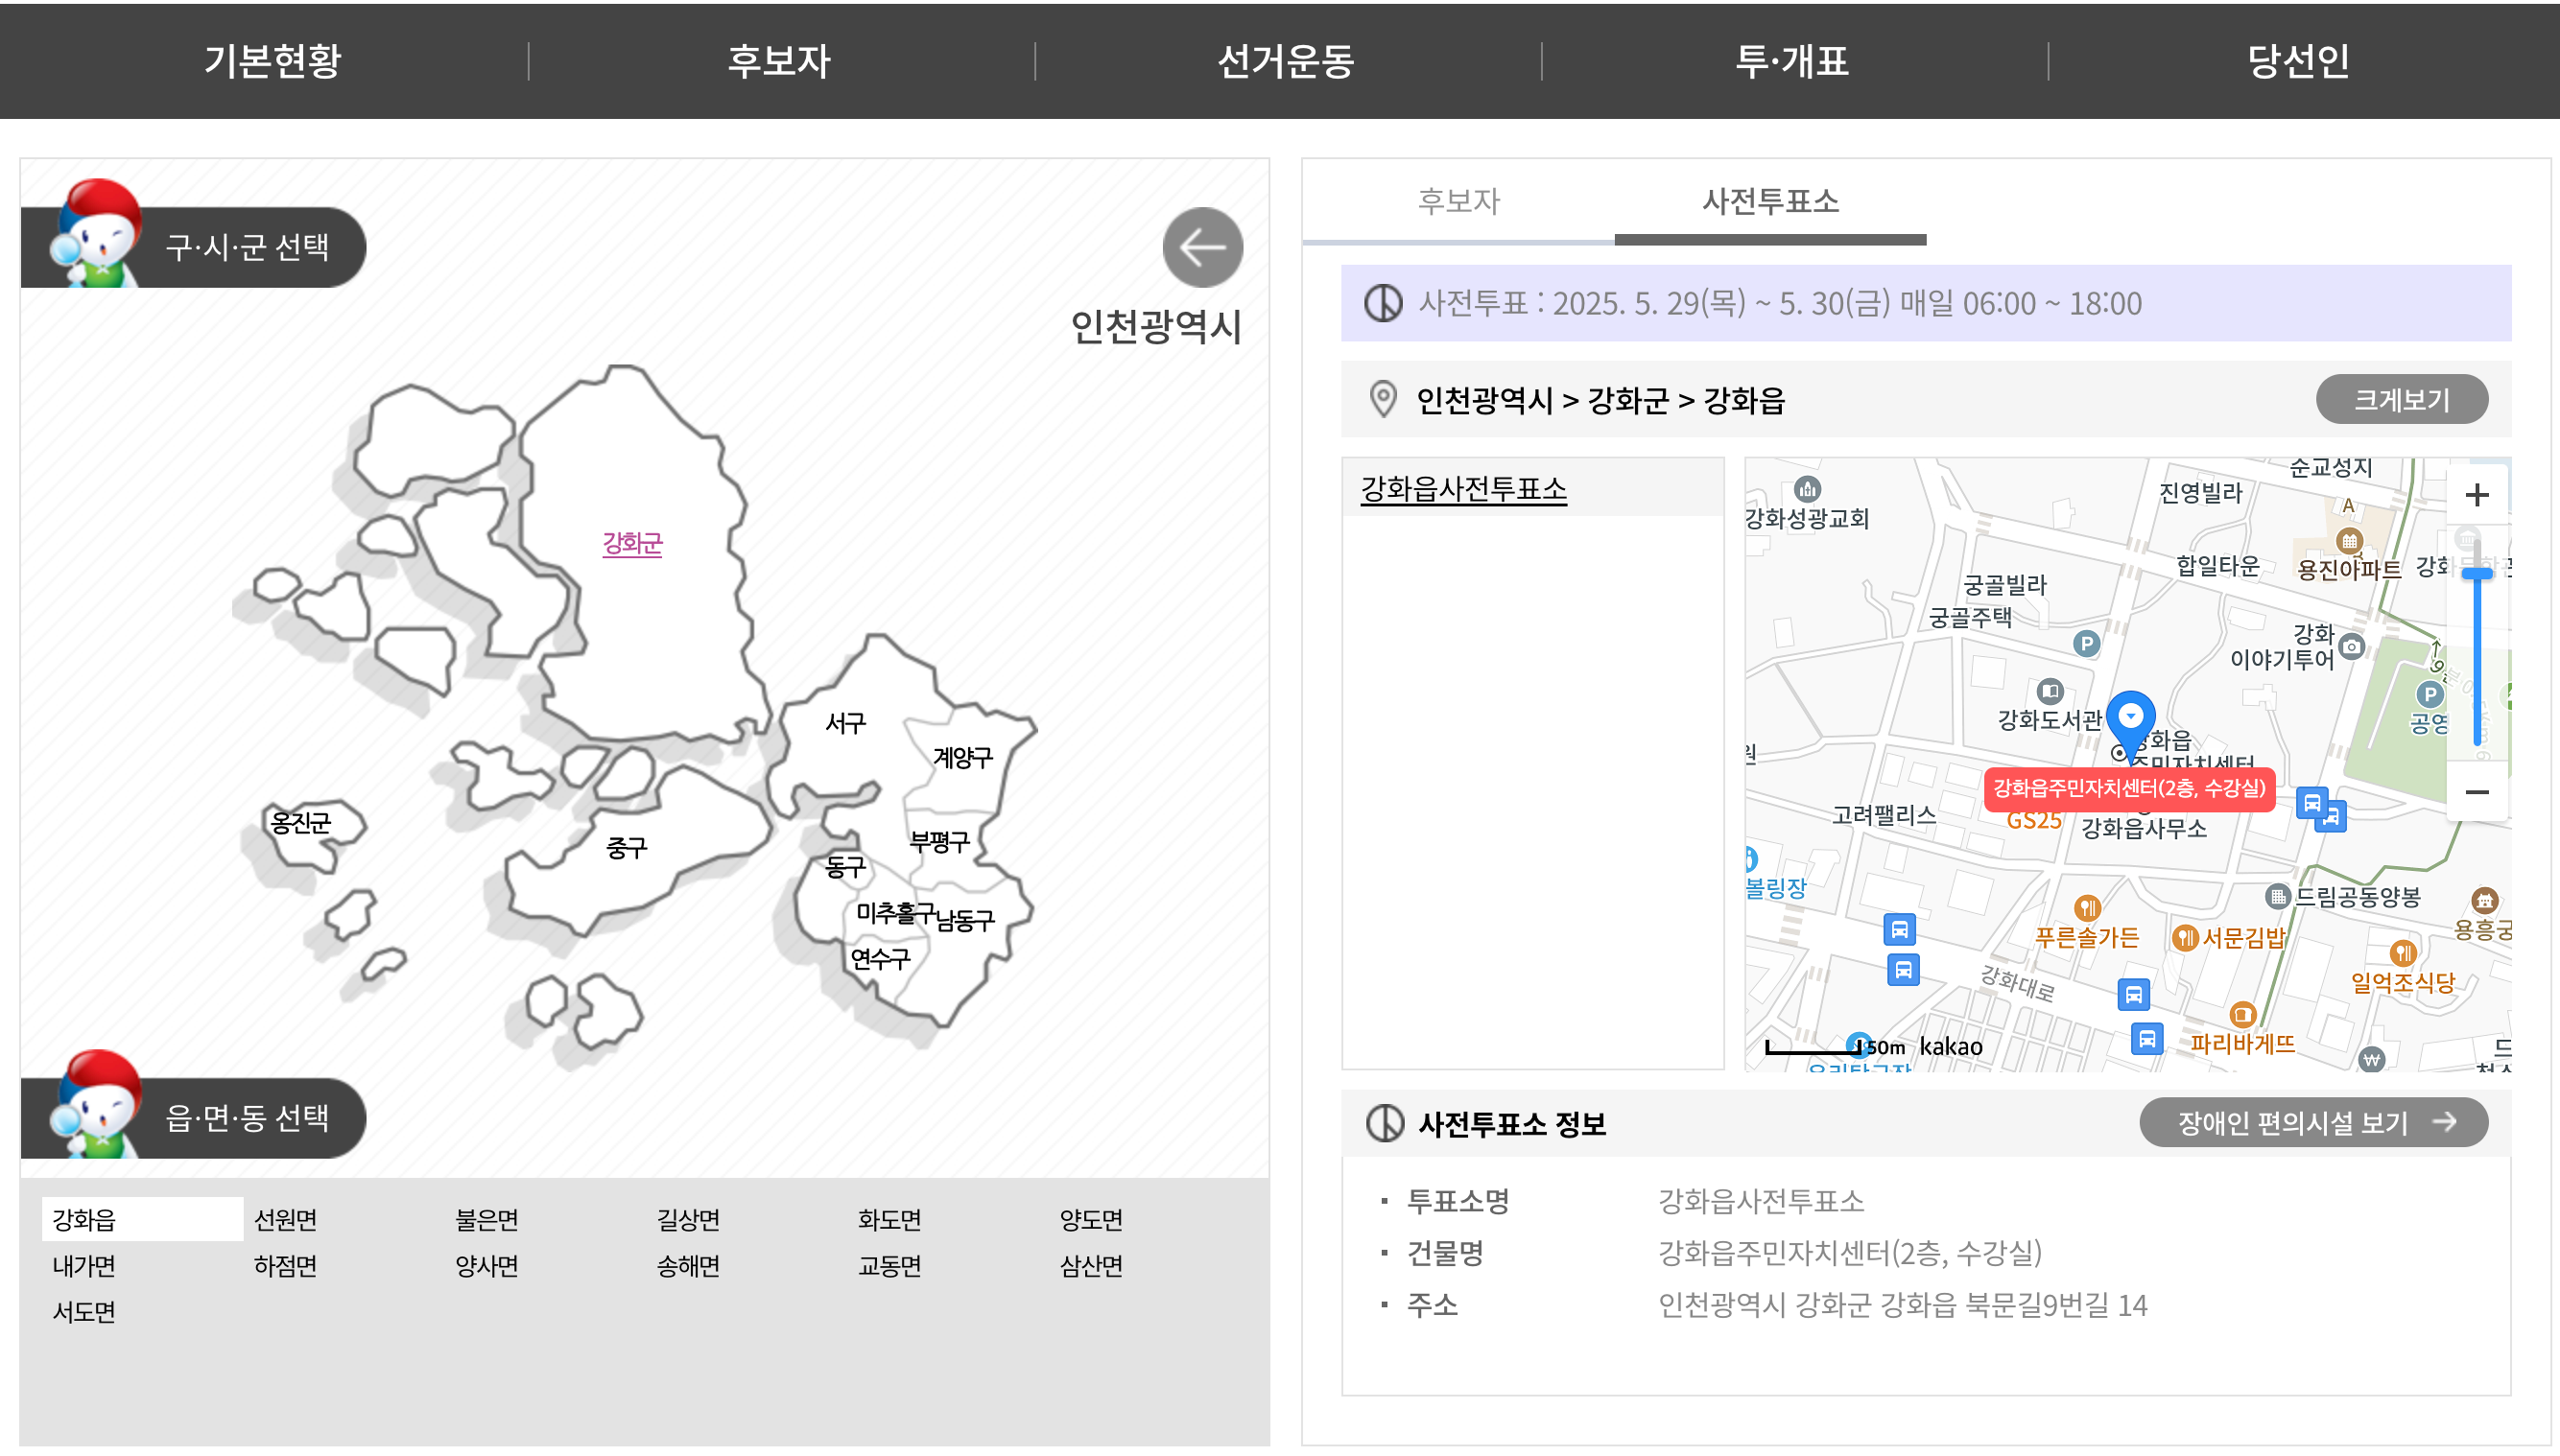Select 계양구 on the Incheon map
This screenshot has height=1456, width=2560.
(x=962, y=757)
